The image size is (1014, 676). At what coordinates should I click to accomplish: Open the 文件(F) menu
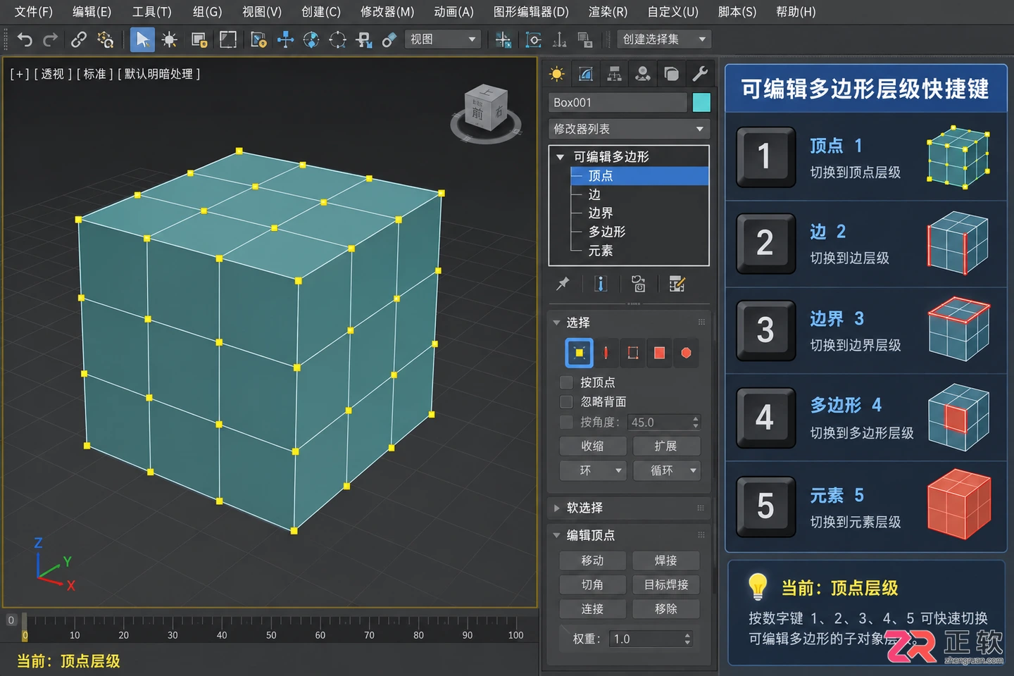point(33,12)
